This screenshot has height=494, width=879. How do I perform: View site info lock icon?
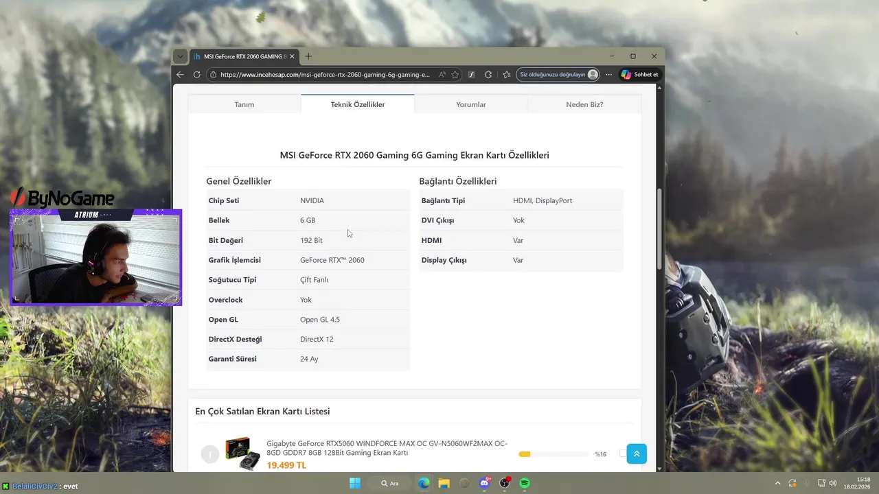pos(214,75)
